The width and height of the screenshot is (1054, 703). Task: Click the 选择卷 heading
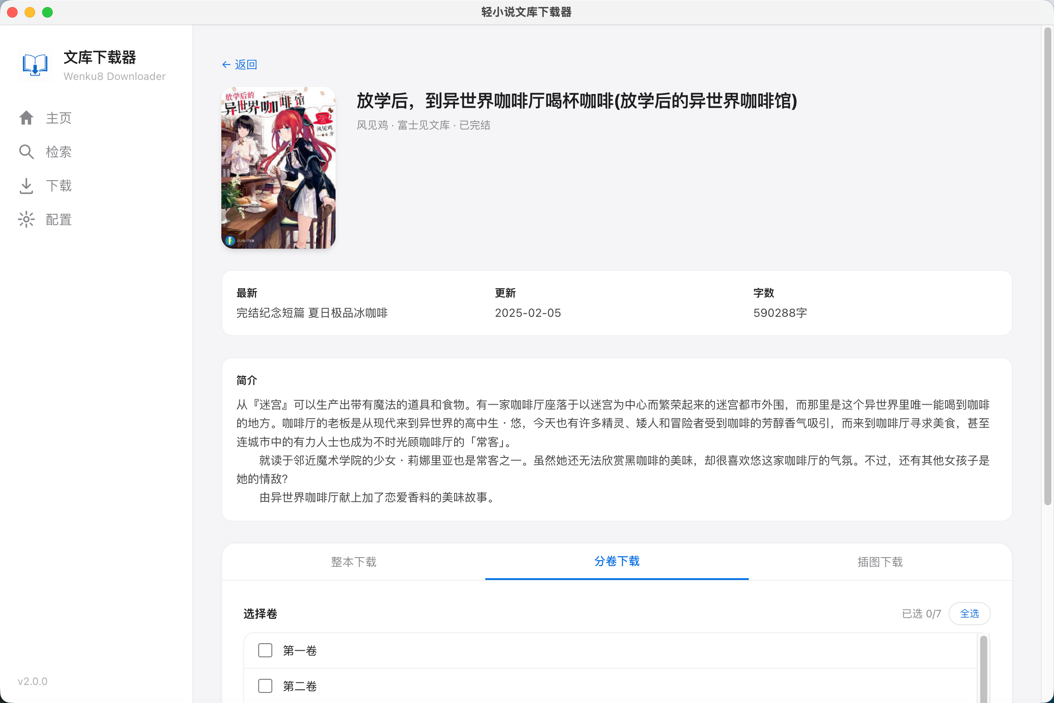pos(260,613)
